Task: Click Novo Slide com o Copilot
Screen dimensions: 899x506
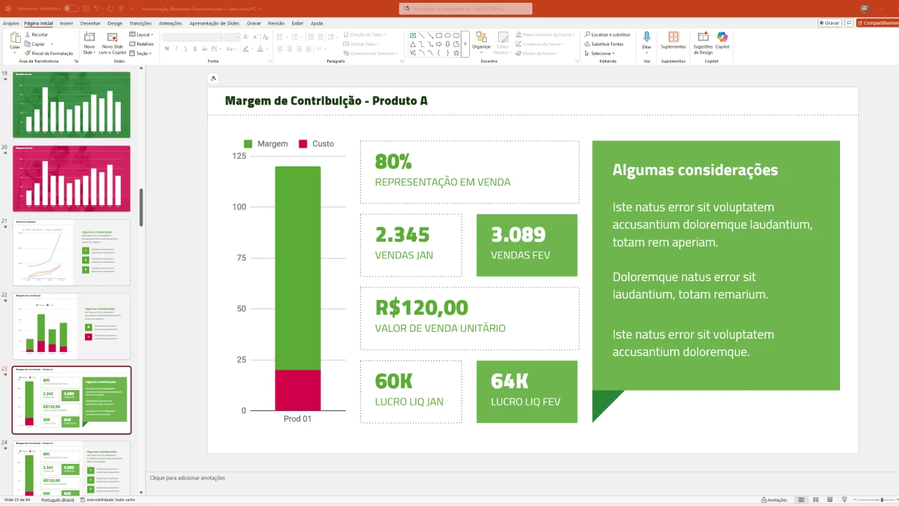Action: 112,42
